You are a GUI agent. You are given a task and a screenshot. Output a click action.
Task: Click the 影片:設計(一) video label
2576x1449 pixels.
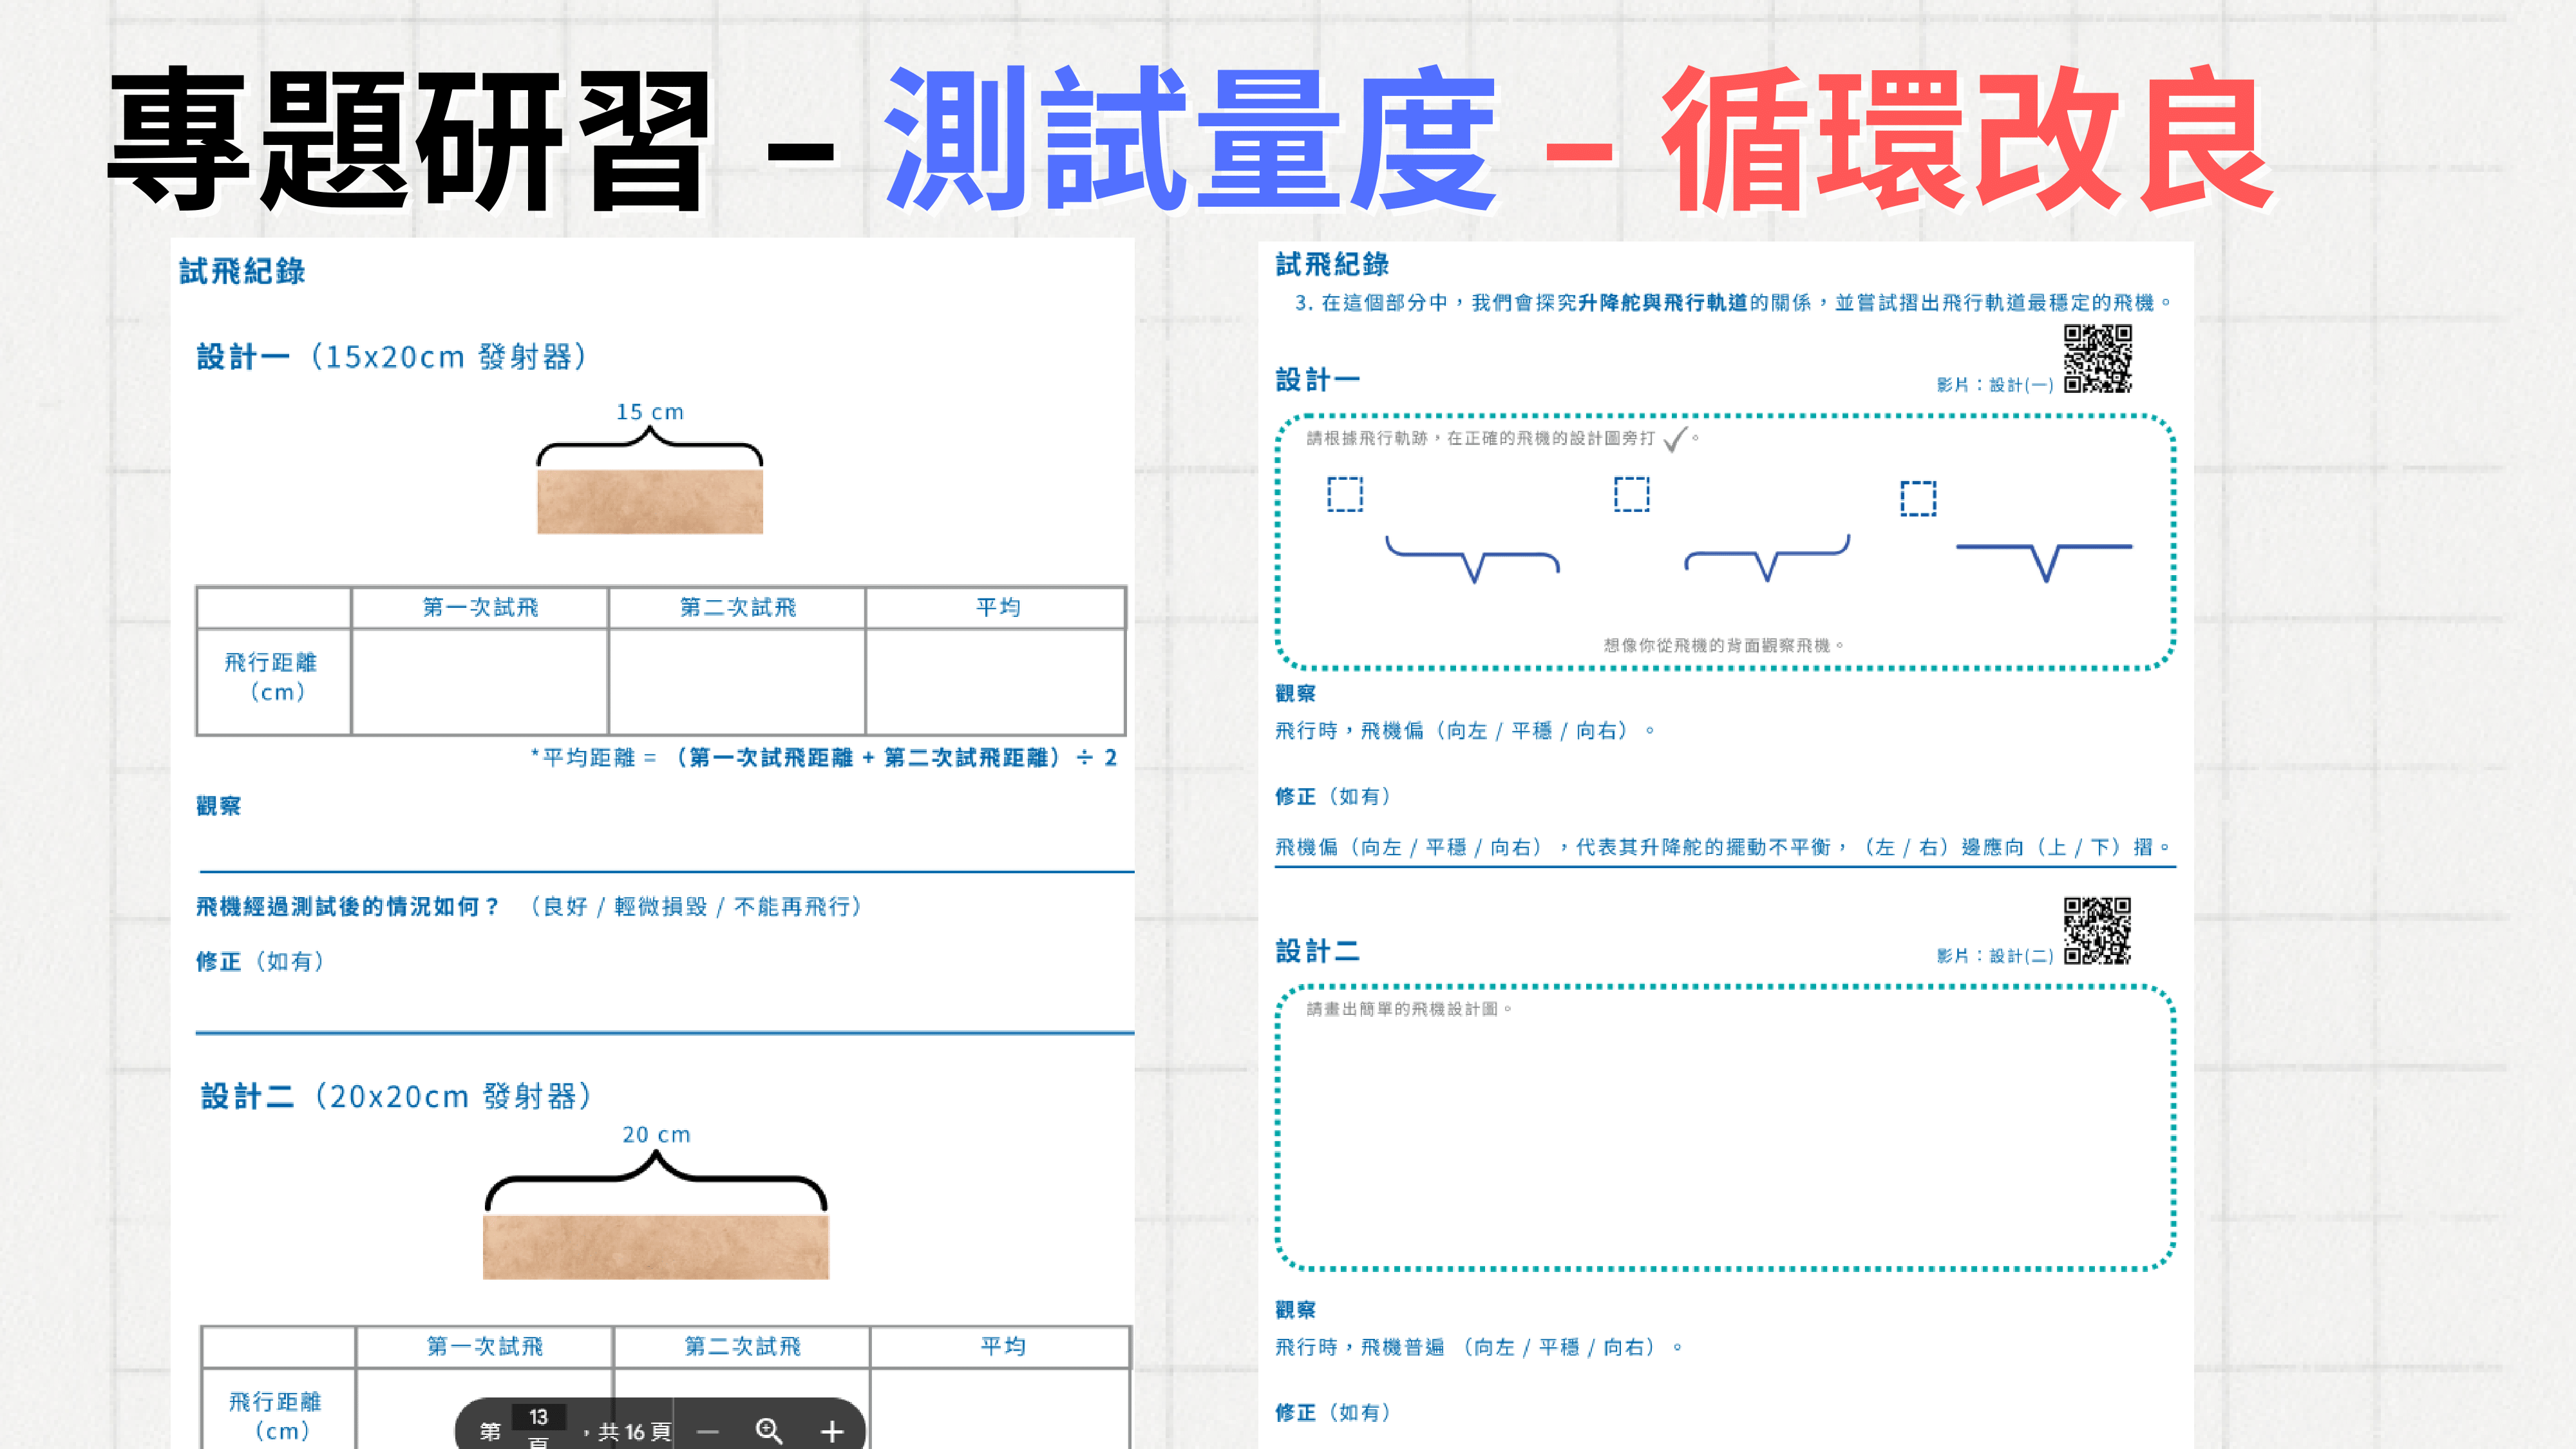point(1994,385)
